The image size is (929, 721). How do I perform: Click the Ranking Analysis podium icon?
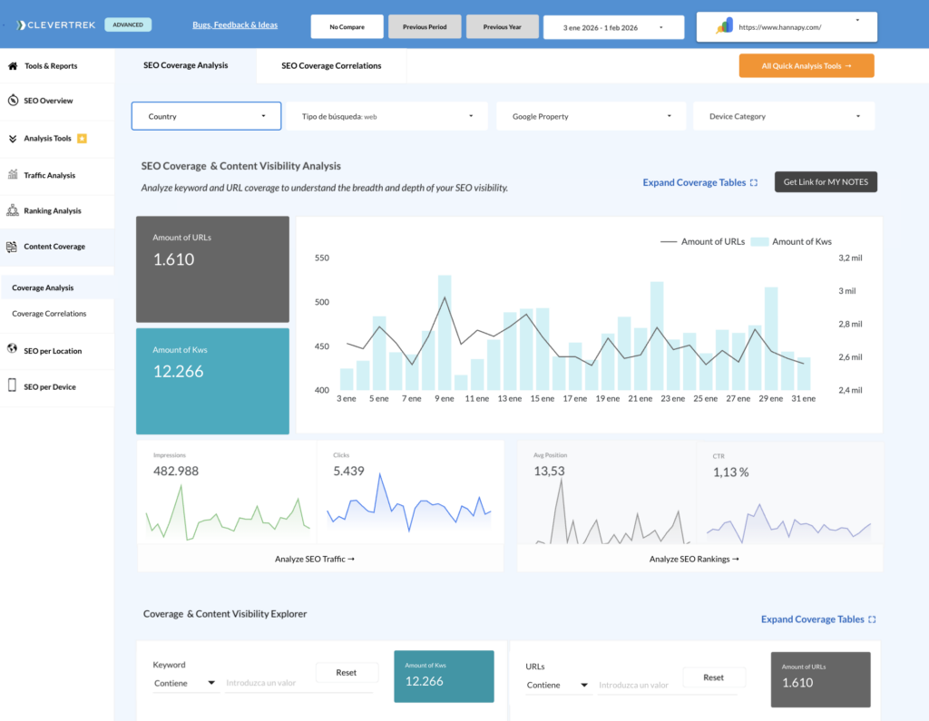point(13,210)
